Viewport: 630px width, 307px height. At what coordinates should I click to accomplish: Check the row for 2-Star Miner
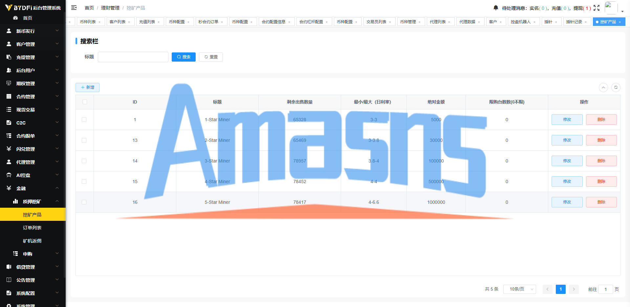pyautogui.click(x=84, y=140)
